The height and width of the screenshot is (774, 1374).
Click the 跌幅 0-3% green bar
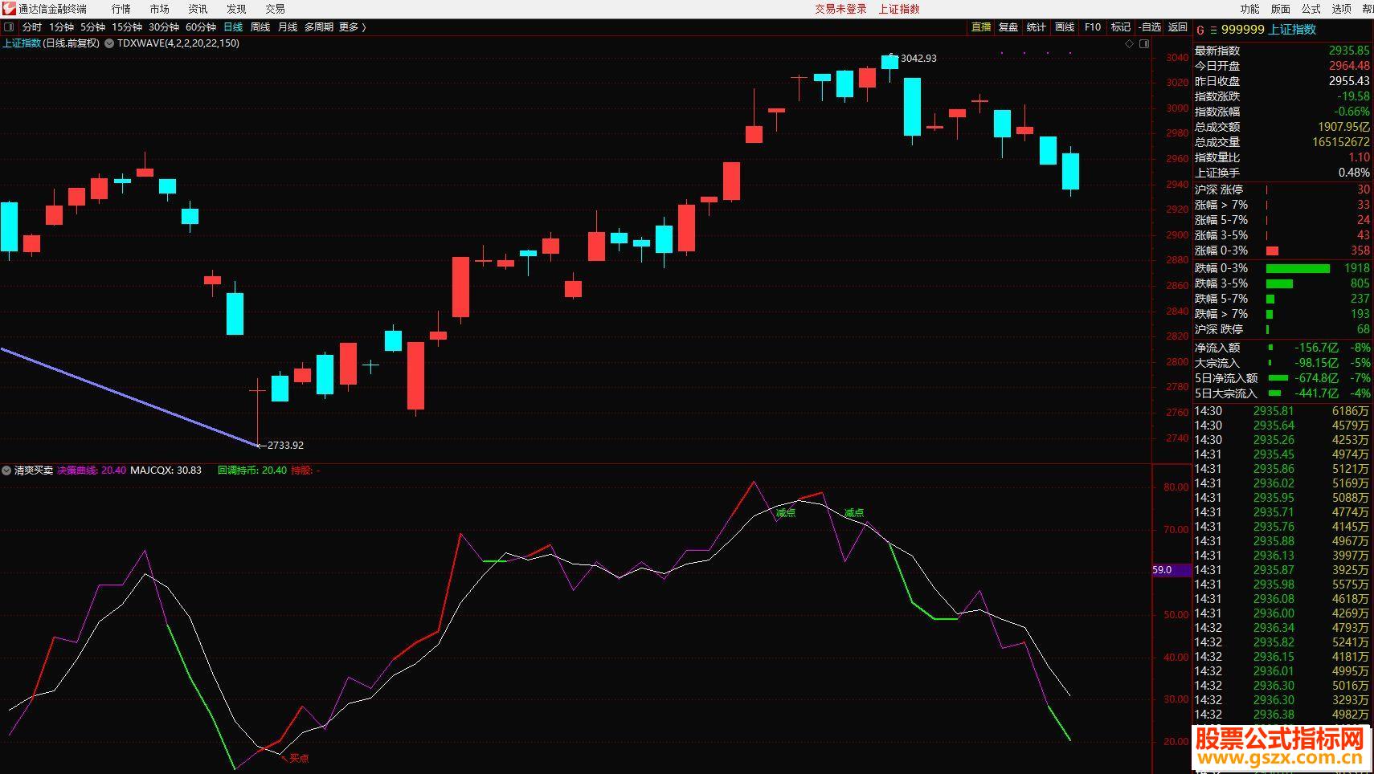point(1298,268)
